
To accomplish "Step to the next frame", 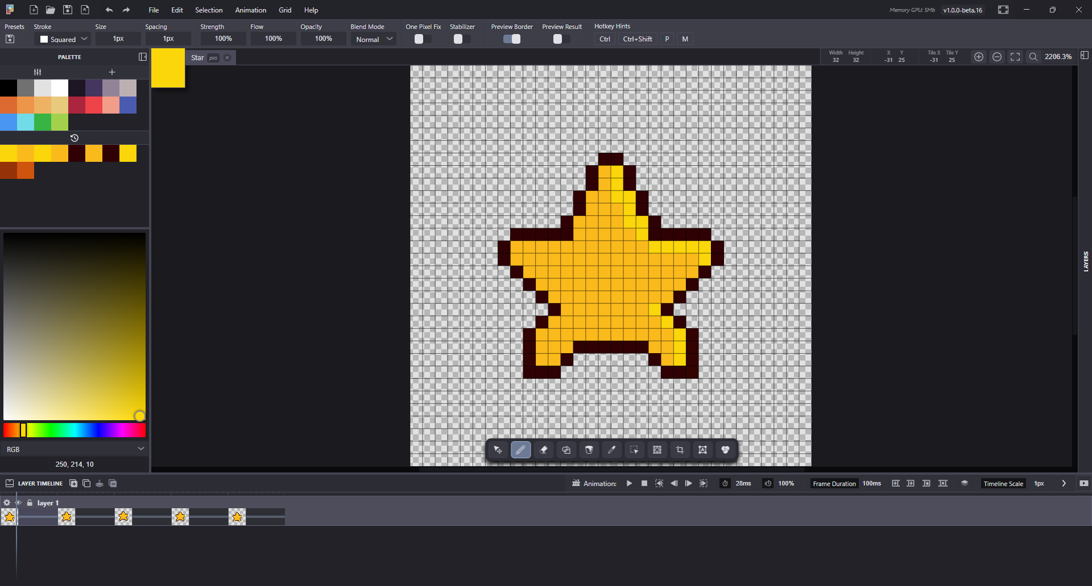I will click(x=689, y=483).
